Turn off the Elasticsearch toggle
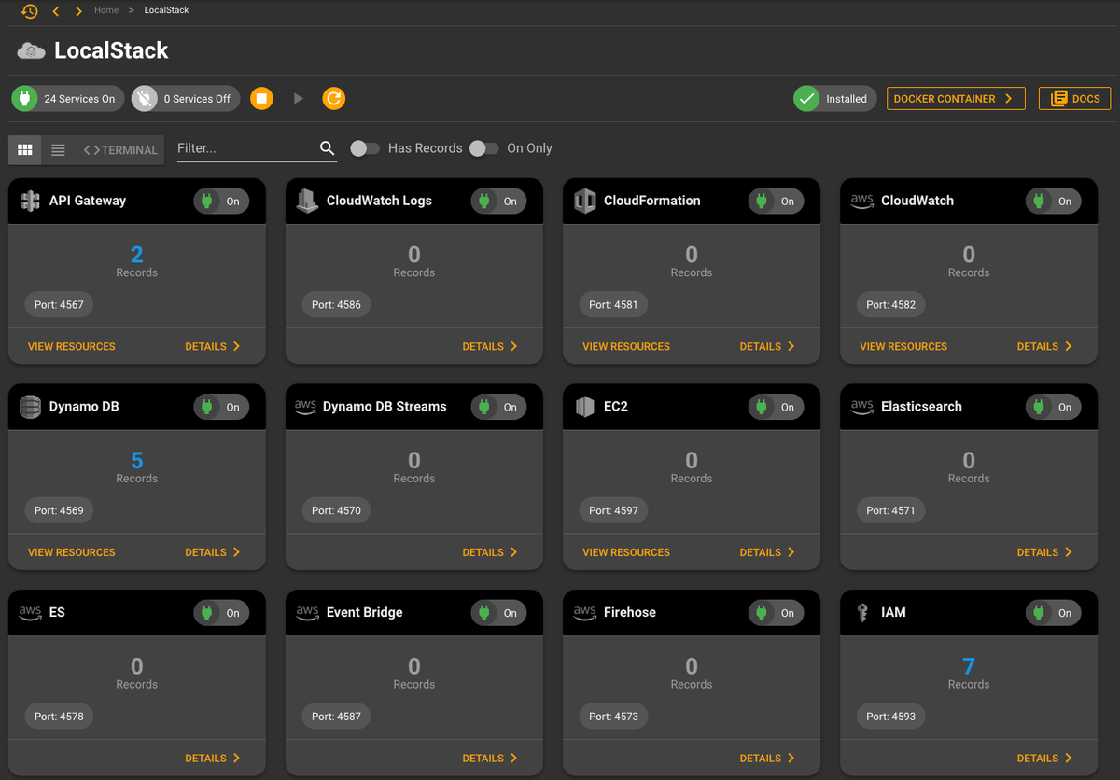 point(1053,407)
